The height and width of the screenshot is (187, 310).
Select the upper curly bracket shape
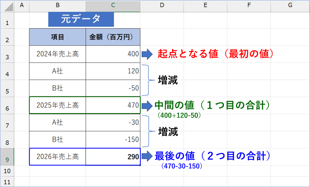(x=148, y=80)
